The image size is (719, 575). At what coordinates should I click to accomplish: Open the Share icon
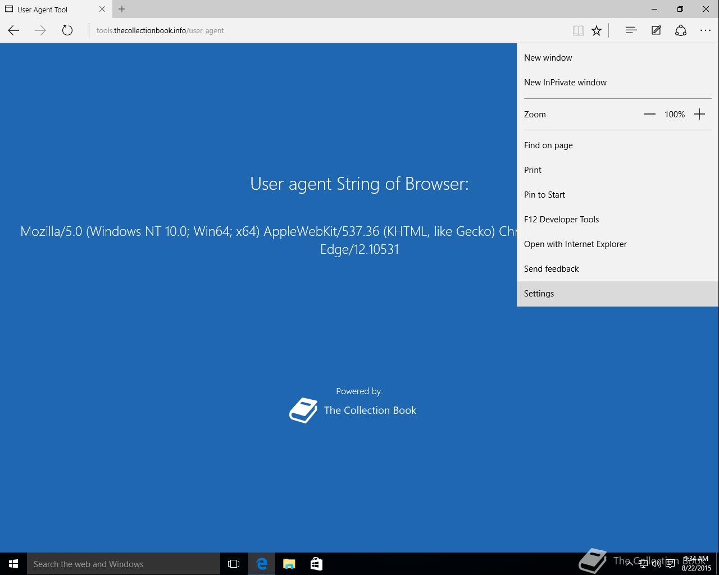click(x=681, y=30)
